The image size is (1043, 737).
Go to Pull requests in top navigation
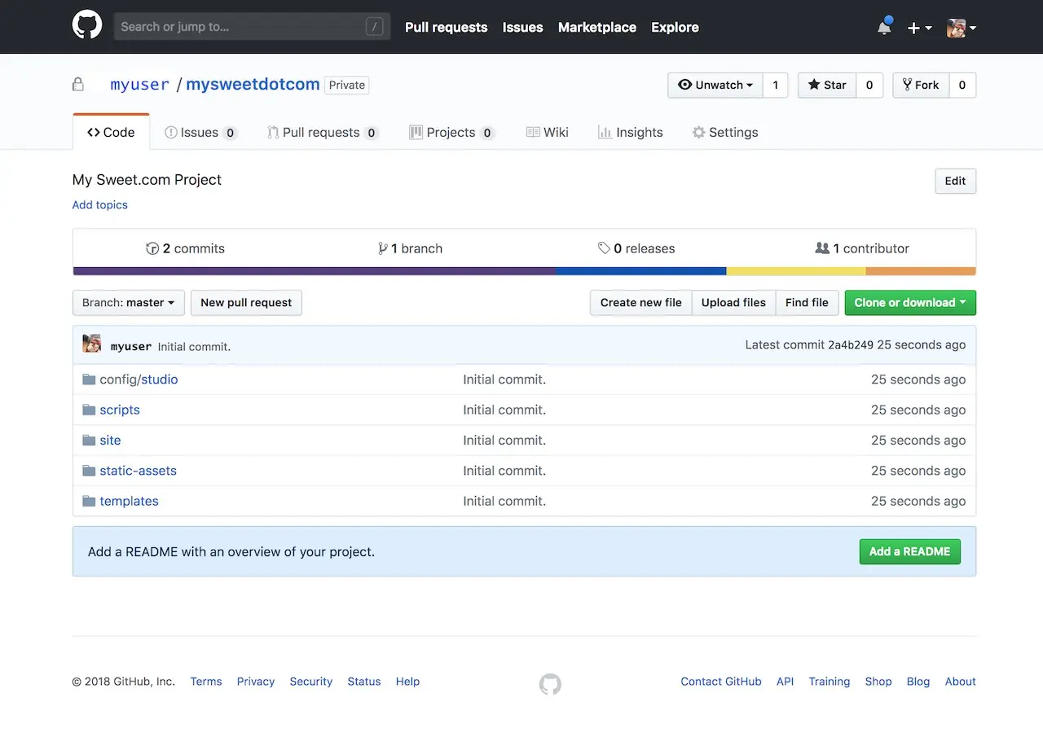coord(446,27)
